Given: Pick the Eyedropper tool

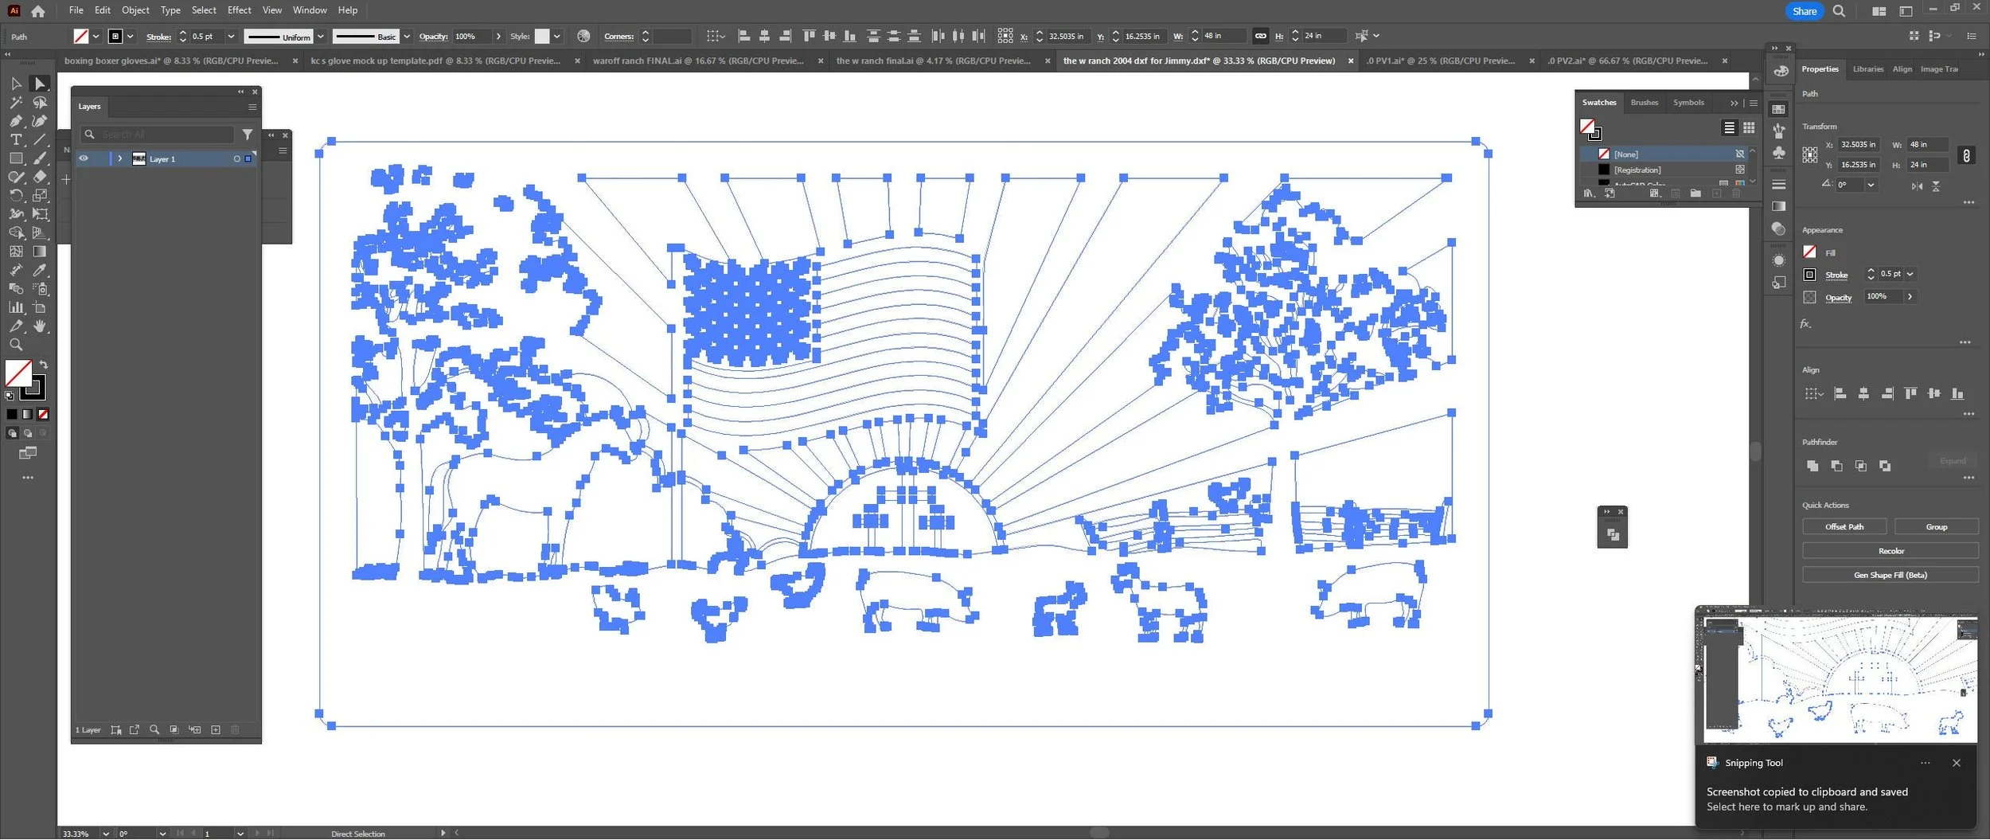Looking at the screenshot, I should [40, 270].
